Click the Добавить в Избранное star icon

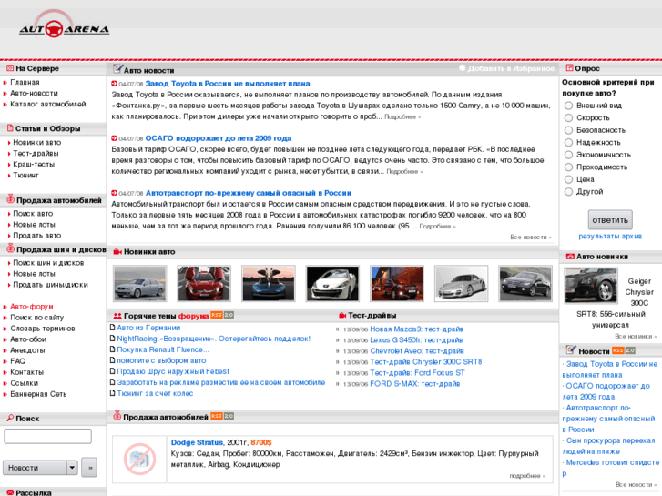click(463, 68)
